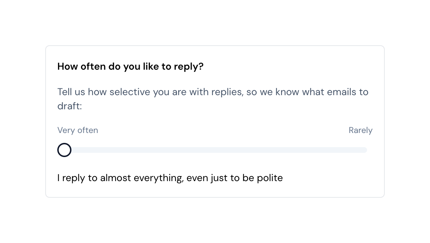Click the word "selective" in the description
The width and height of the screenshot is (430, 243).
[130, 92]
